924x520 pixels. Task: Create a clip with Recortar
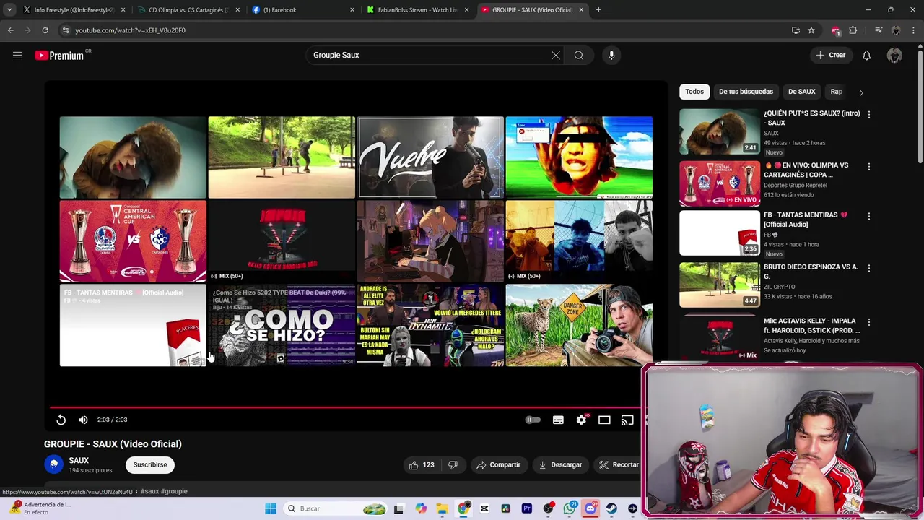619,464
